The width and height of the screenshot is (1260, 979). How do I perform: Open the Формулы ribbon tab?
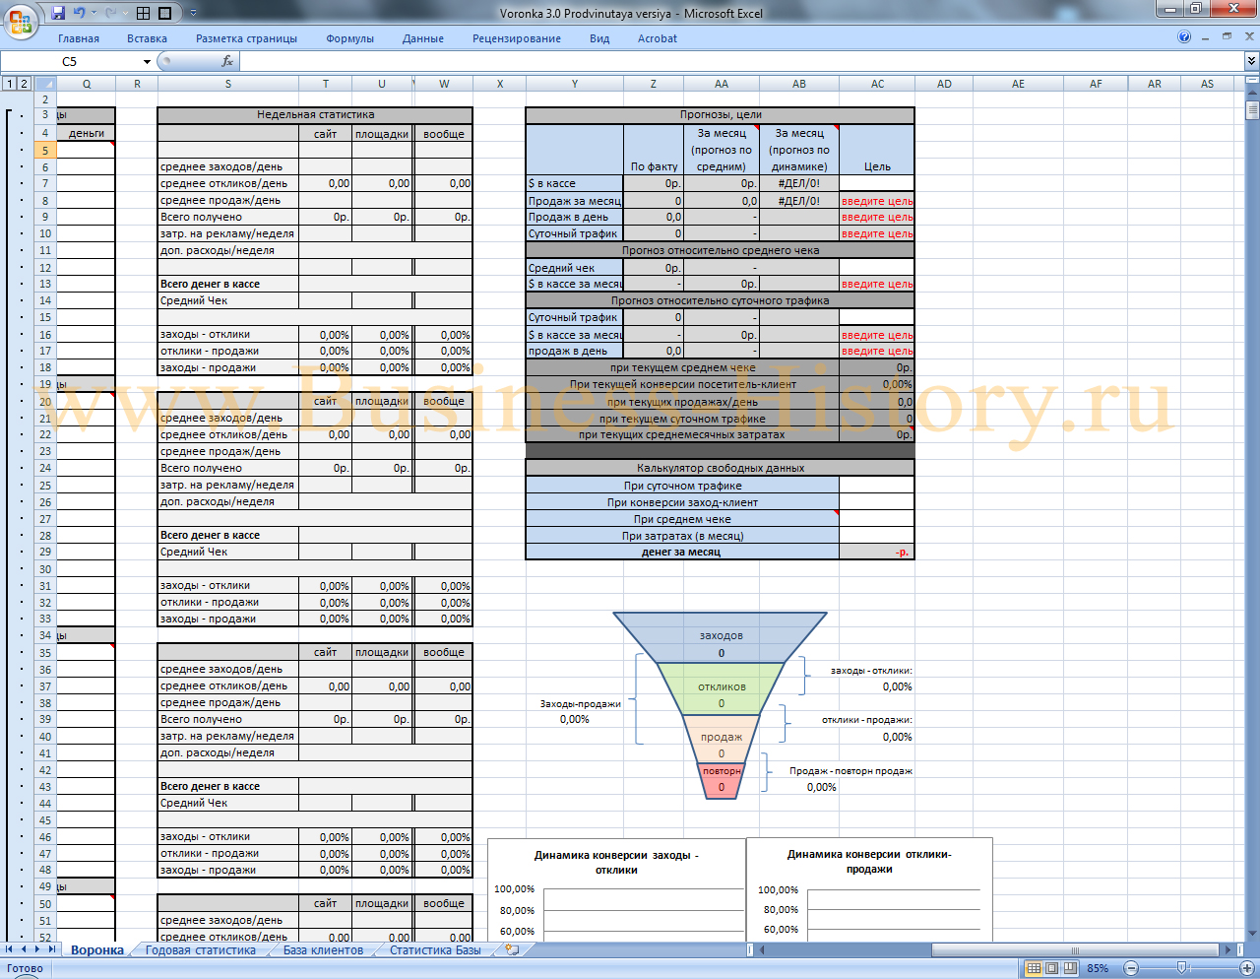(349, 38)
